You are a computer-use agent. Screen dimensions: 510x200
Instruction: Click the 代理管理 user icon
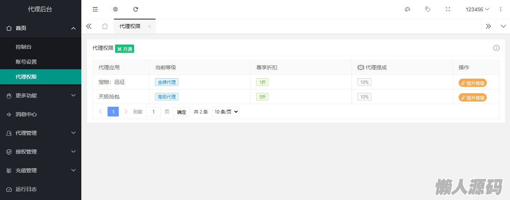tap(9, 133)
